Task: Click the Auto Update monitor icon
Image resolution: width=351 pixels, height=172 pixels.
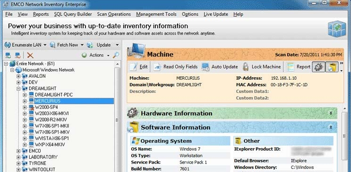Action: point(205,67)
